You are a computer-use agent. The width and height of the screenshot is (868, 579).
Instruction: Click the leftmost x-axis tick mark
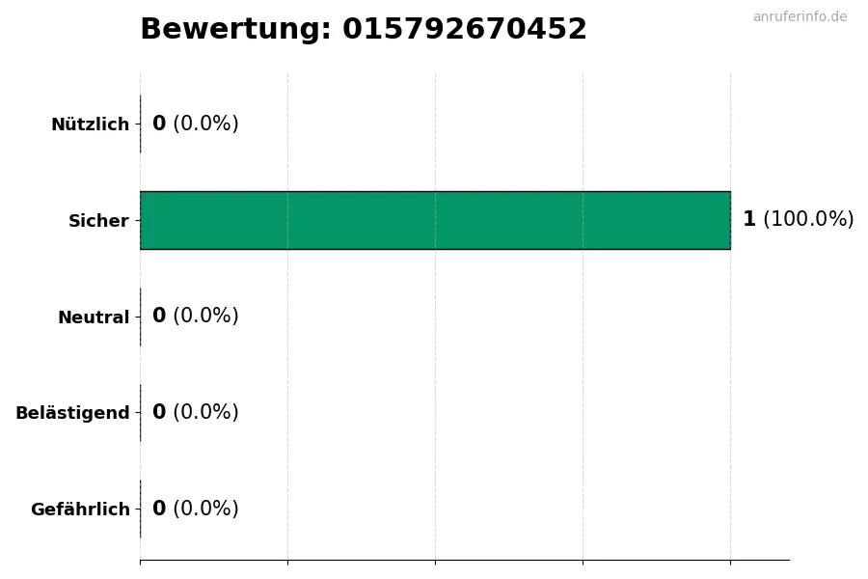pos(140,562)
